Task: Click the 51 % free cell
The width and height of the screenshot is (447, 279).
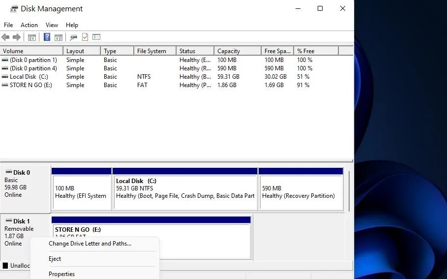Action: 303,77
